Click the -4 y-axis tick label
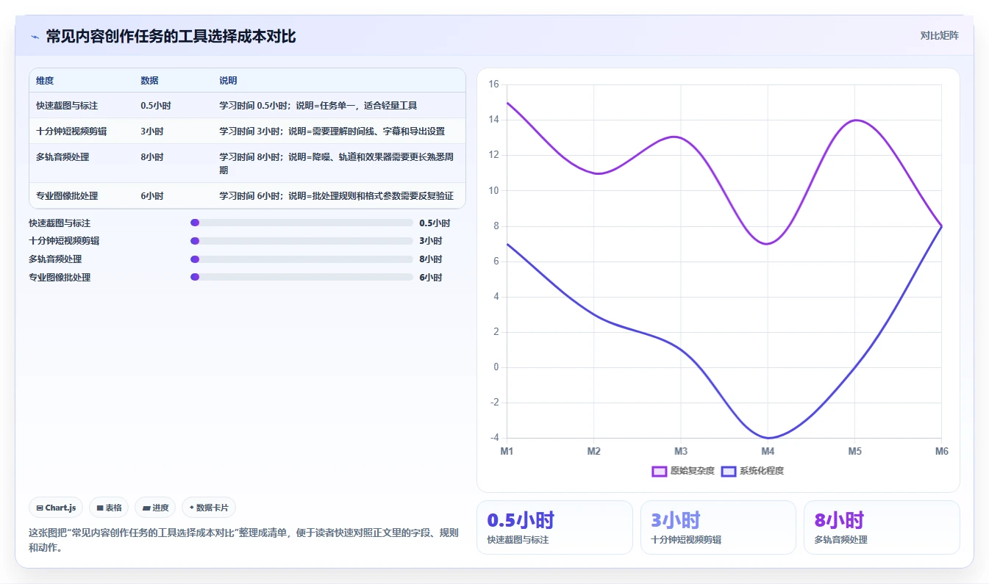 click(x=494, y=438)
